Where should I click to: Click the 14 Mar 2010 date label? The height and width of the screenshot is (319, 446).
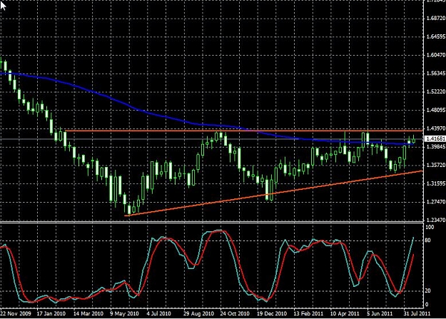pyautogui.click(x=88, y=313)
